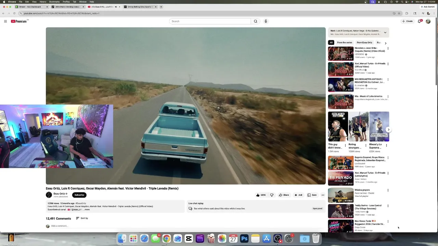This screenshot has width=438, height=246.
Task: Open a new Chrome tab
Action: pos(161,7)
